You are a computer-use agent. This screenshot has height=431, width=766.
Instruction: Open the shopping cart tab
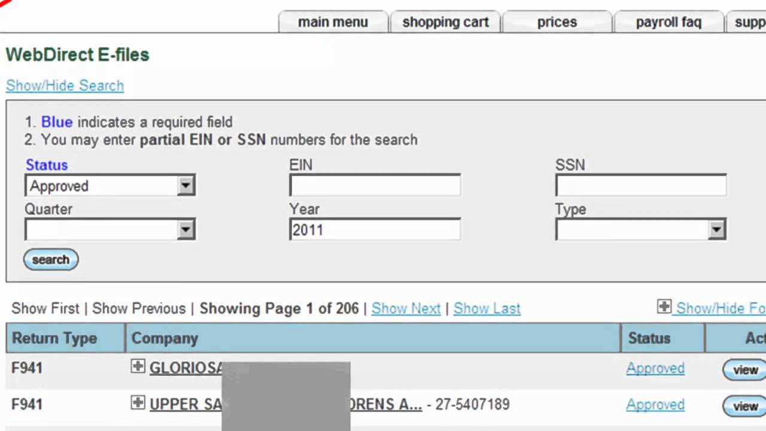[445, 22]
